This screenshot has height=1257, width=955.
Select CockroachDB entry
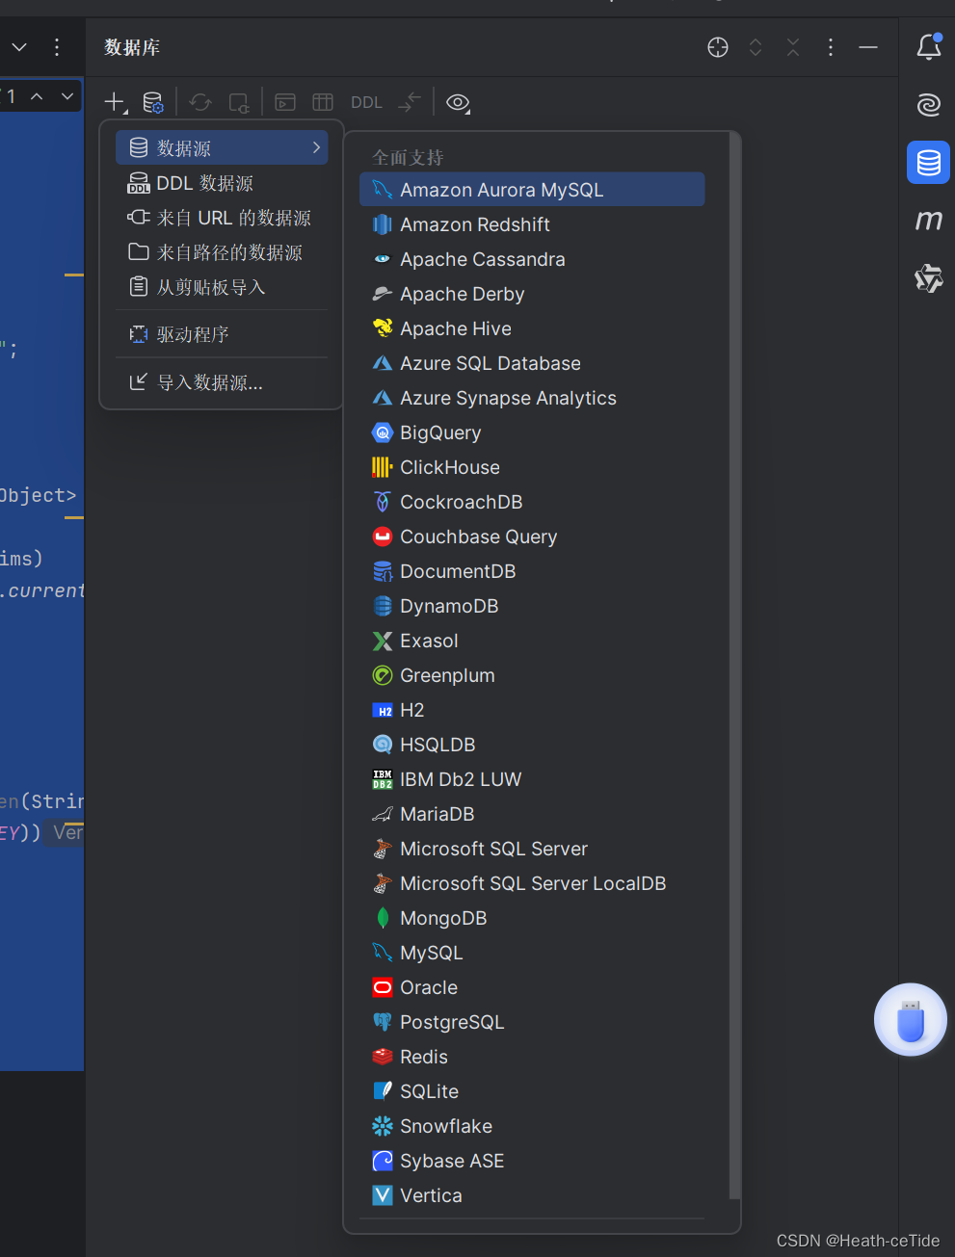click(x=532, y=502)
